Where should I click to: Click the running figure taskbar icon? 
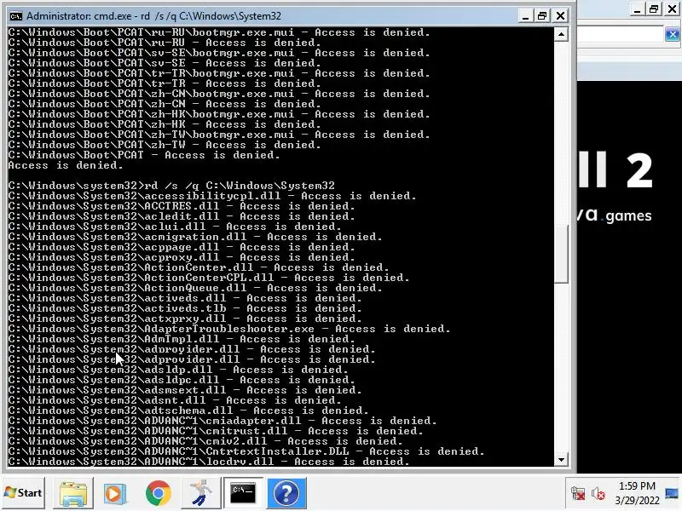coord(200,493)
